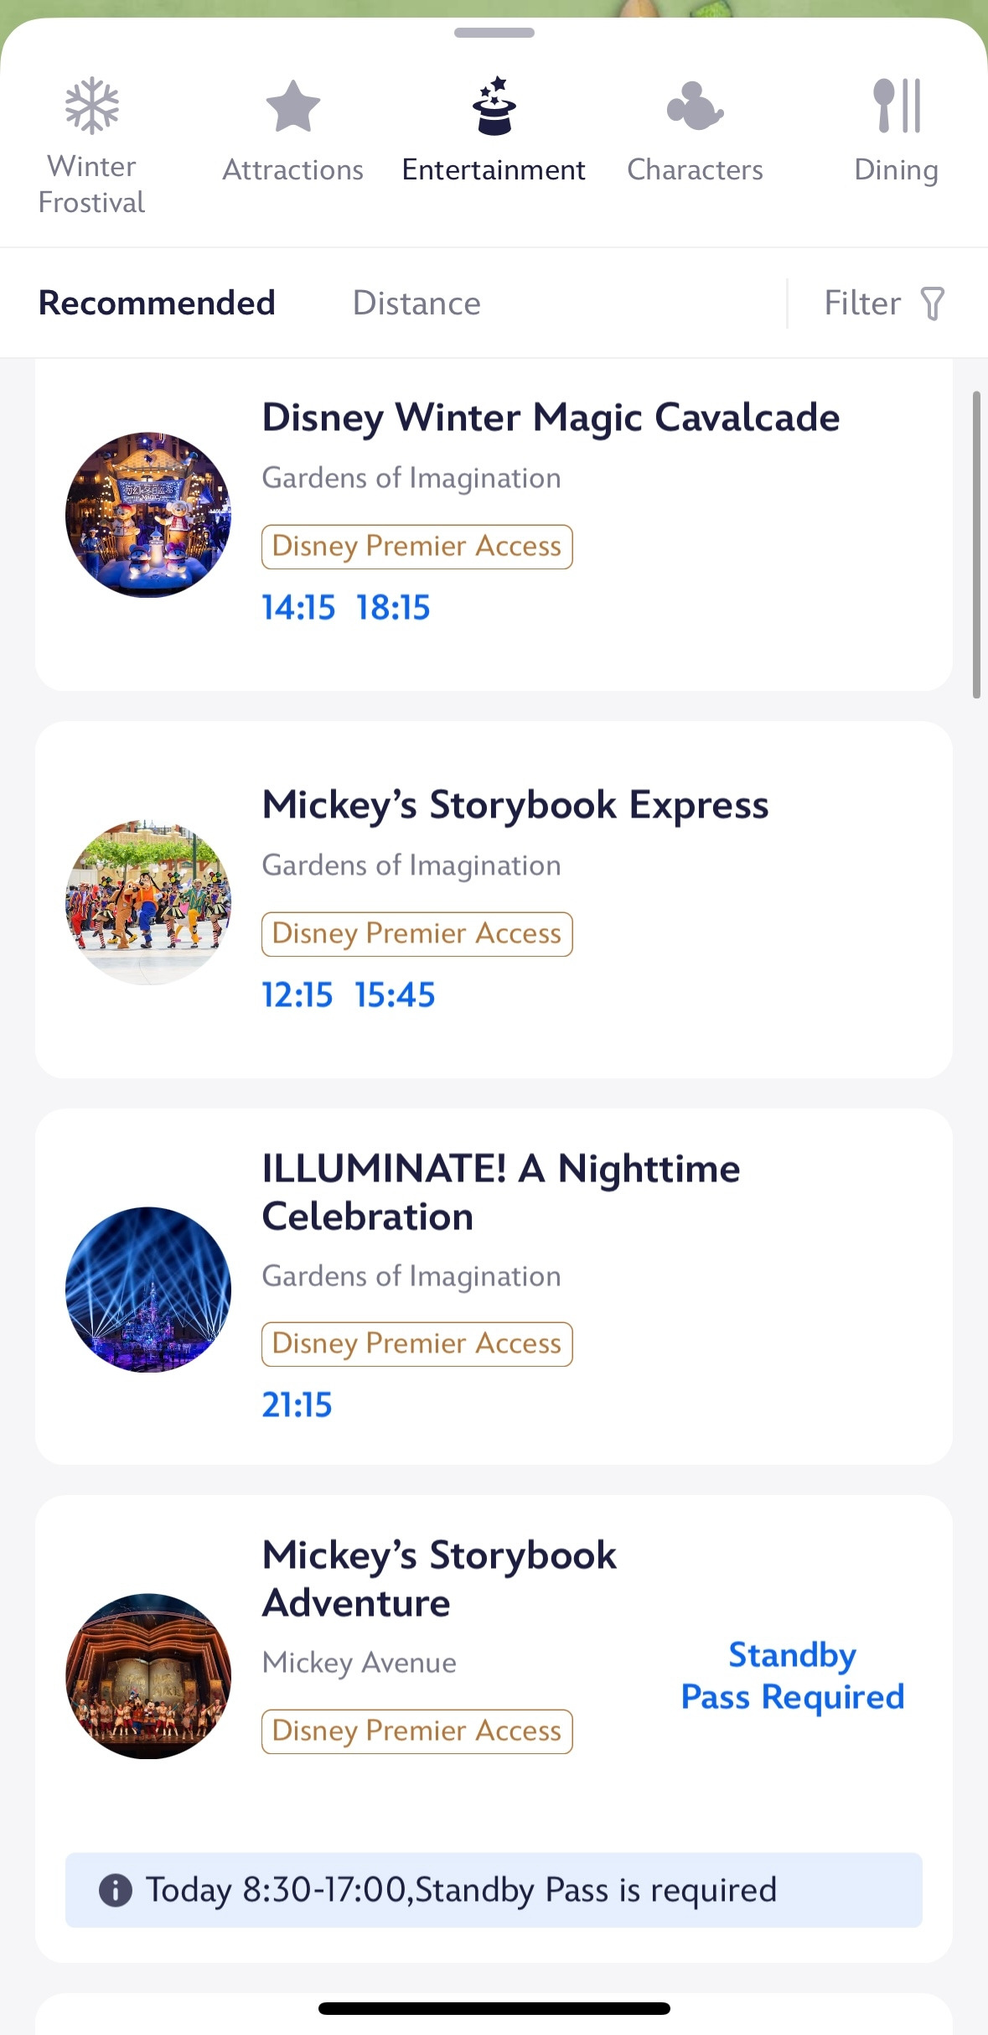
Task: Select the 18:15 Cavalcade showtime
Action: point(393,608)
